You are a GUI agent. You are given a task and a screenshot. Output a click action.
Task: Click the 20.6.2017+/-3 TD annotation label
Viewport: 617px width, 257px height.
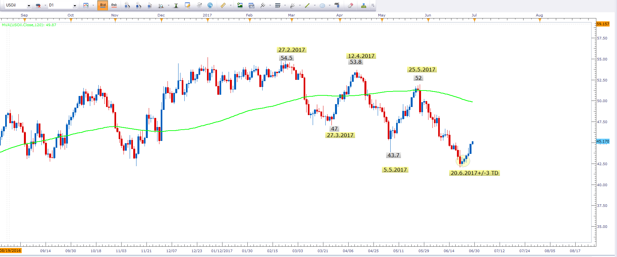coord(474,173)
